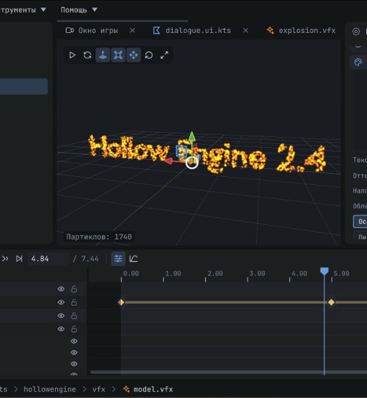The image size is (367, 398).
Task: Toggle the grid plane placement tool
Action: pyautogui.click(x=103, y=55)
